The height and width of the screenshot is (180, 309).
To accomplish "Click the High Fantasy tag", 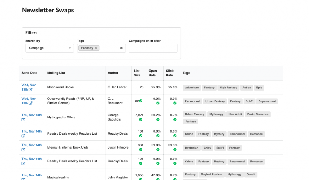I will pyautogui.click(x=228, y=88).
